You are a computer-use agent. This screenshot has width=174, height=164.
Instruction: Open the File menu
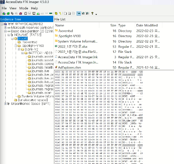click(4, 8)
